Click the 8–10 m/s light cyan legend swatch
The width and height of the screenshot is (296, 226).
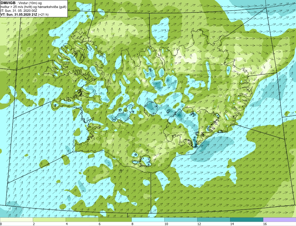coord(148,219)
